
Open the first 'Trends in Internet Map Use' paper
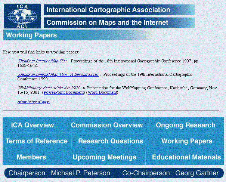pos(42,61)
